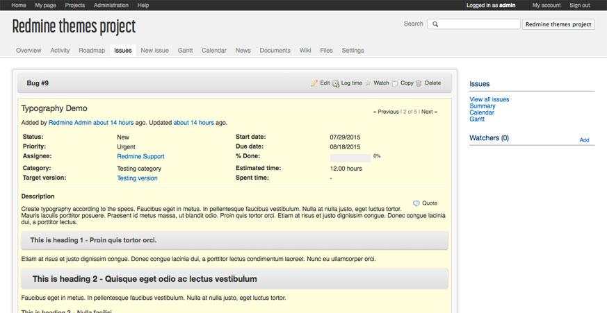Screen dimensions: 607x313
Task: Open Calendar link in sidebar
Action: coord(482,112)
